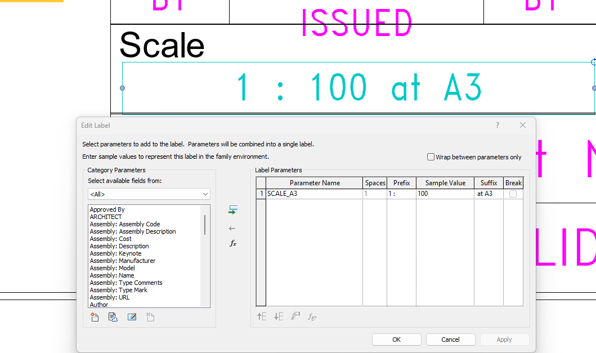Close the Edit Label dialog

tap(523, 125)
